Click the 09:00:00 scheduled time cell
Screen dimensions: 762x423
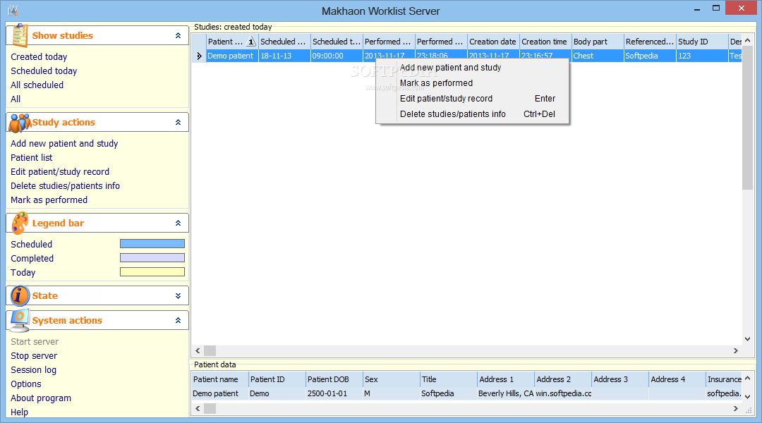click(x=337, y=56)
